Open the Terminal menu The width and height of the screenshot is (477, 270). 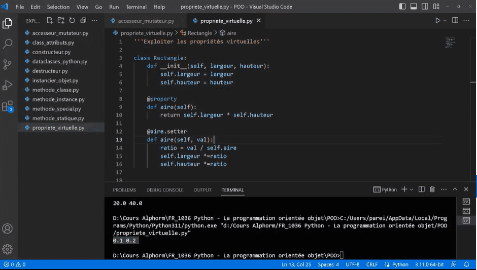pyautogui.click(x=136, y=7)
